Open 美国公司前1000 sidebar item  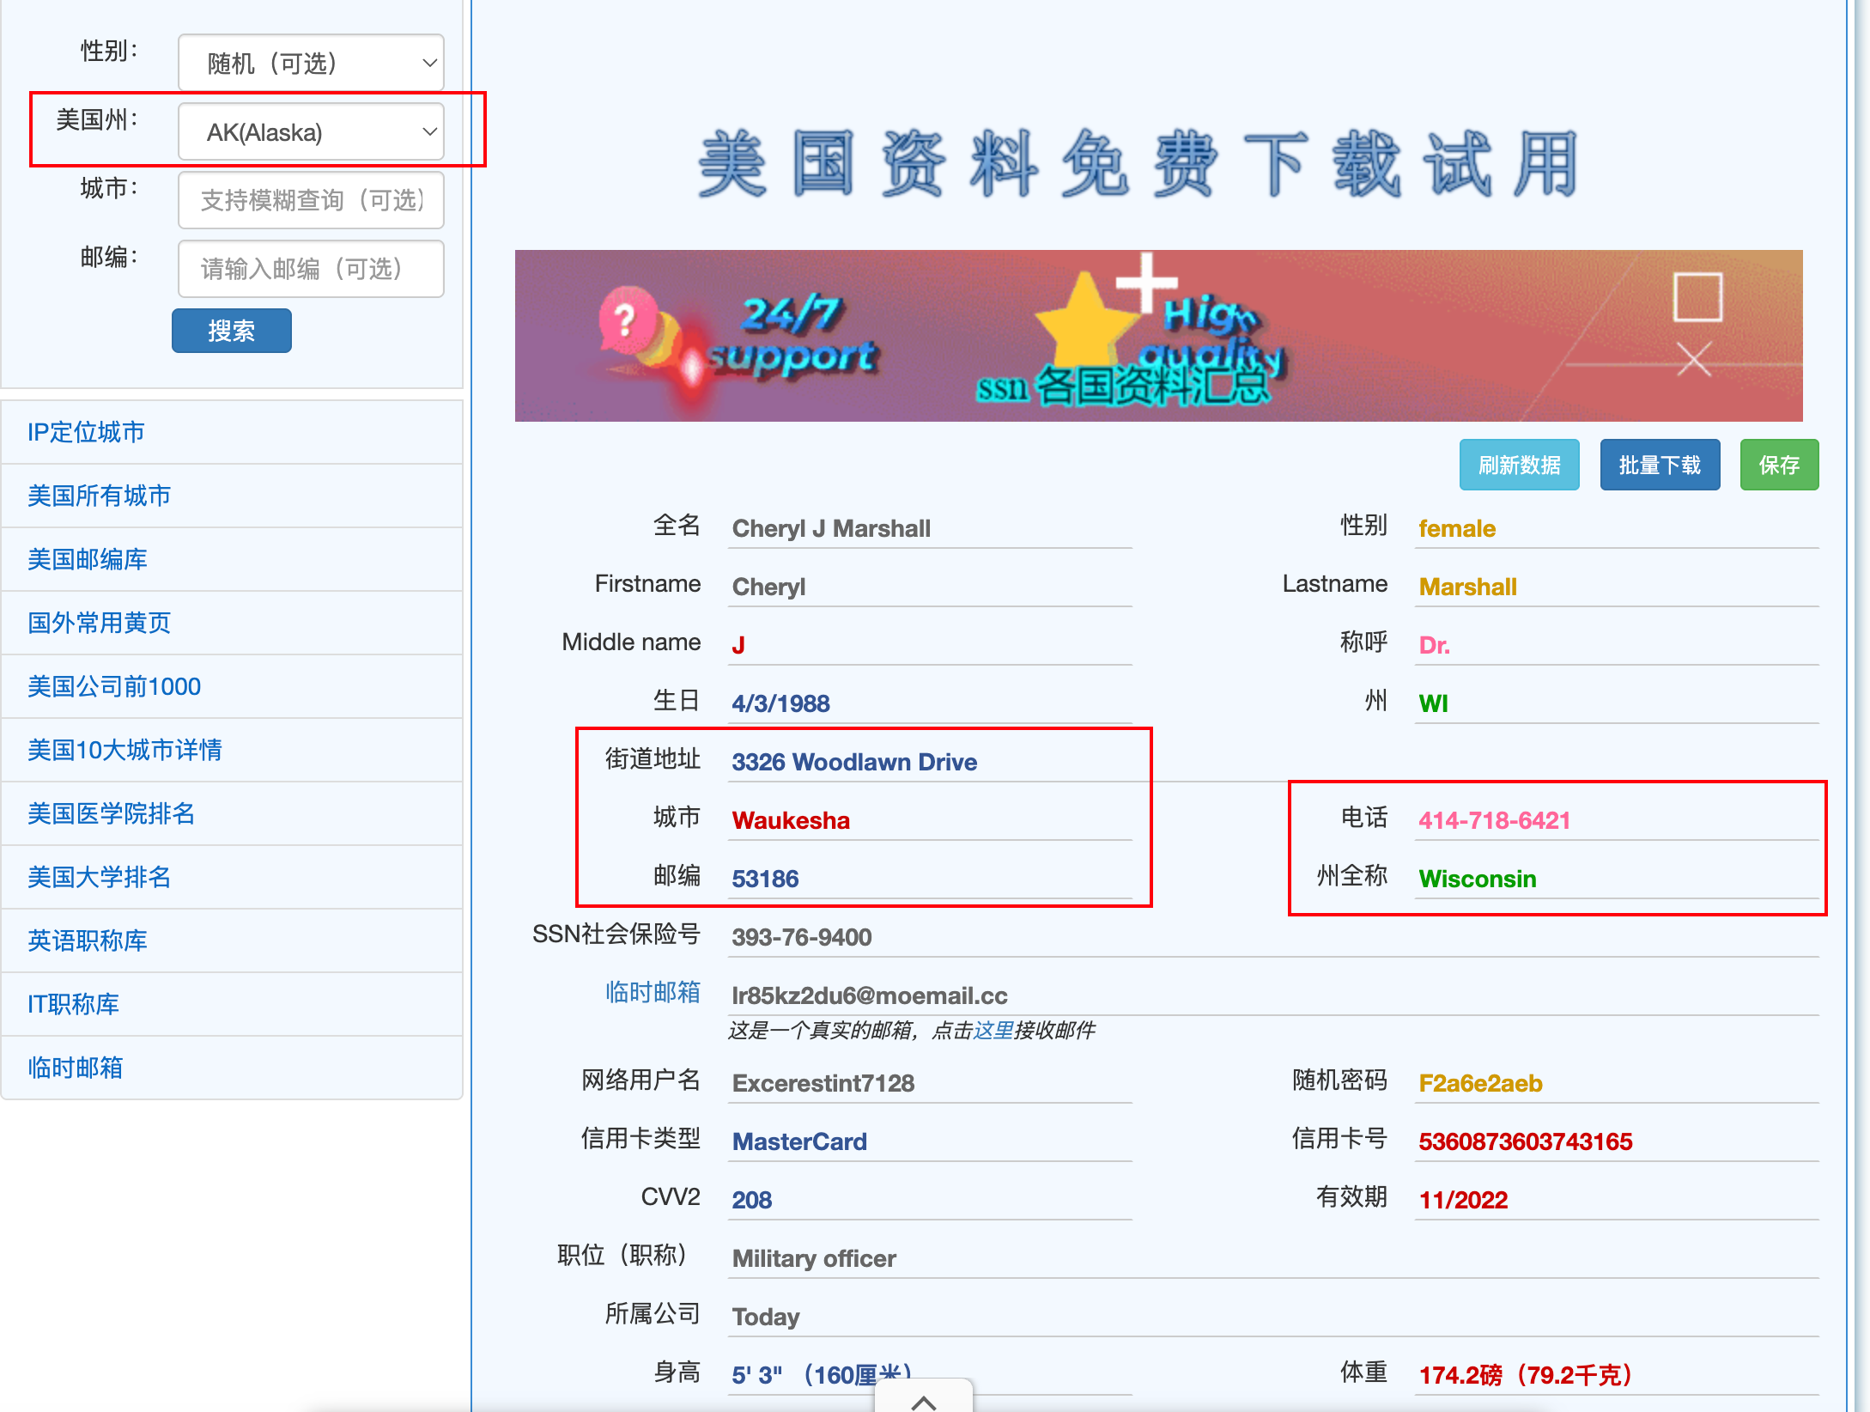(114, 686)
